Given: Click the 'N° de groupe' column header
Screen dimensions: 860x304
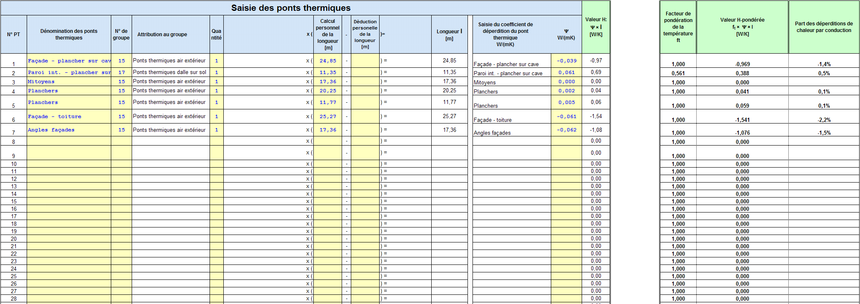Looking at the screenshot, I should 121,35.
